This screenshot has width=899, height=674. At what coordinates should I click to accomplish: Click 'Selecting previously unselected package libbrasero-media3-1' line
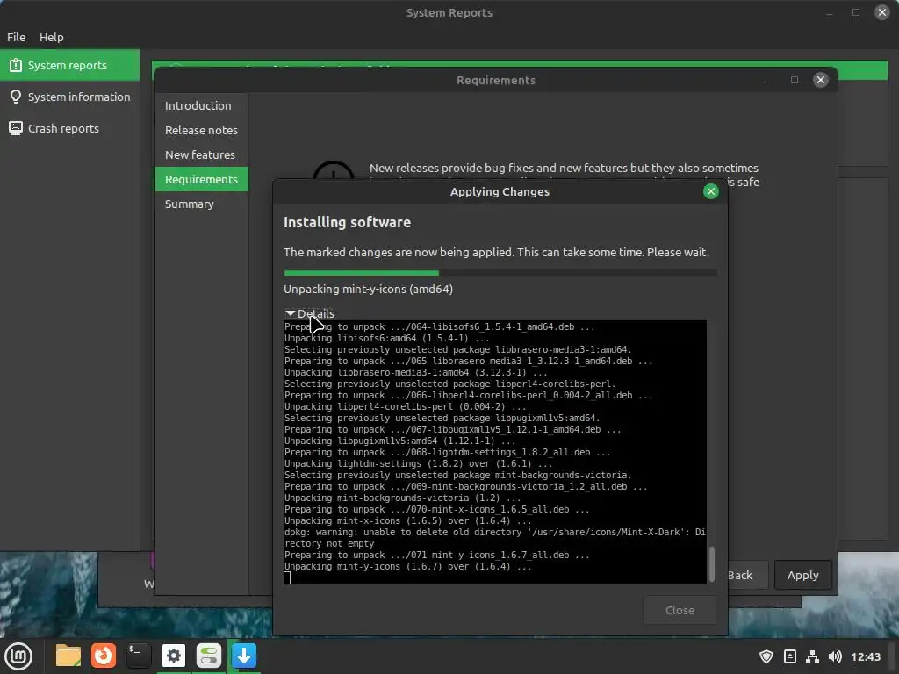tap(457, 349)
